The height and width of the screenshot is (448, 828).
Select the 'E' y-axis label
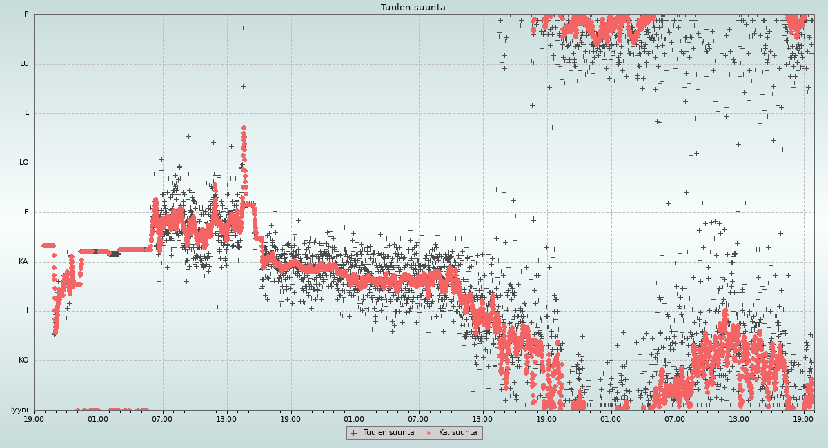click(27, 212)
